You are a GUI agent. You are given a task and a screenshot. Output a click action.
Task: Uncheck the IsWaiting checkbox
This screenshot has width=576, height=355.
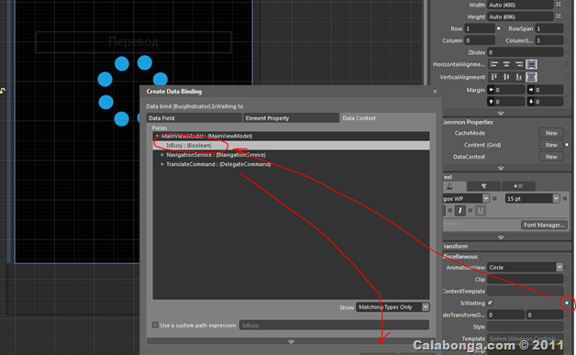pyautogui.click(x=490, y=303)
